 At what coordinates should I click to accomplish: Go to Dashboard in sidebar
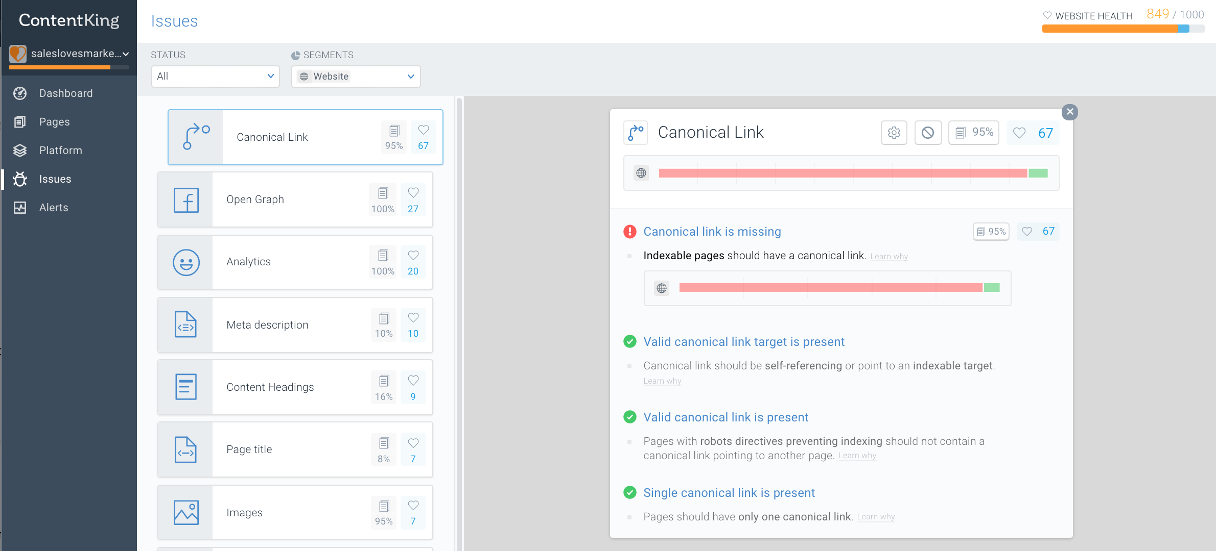pos(65,93)
